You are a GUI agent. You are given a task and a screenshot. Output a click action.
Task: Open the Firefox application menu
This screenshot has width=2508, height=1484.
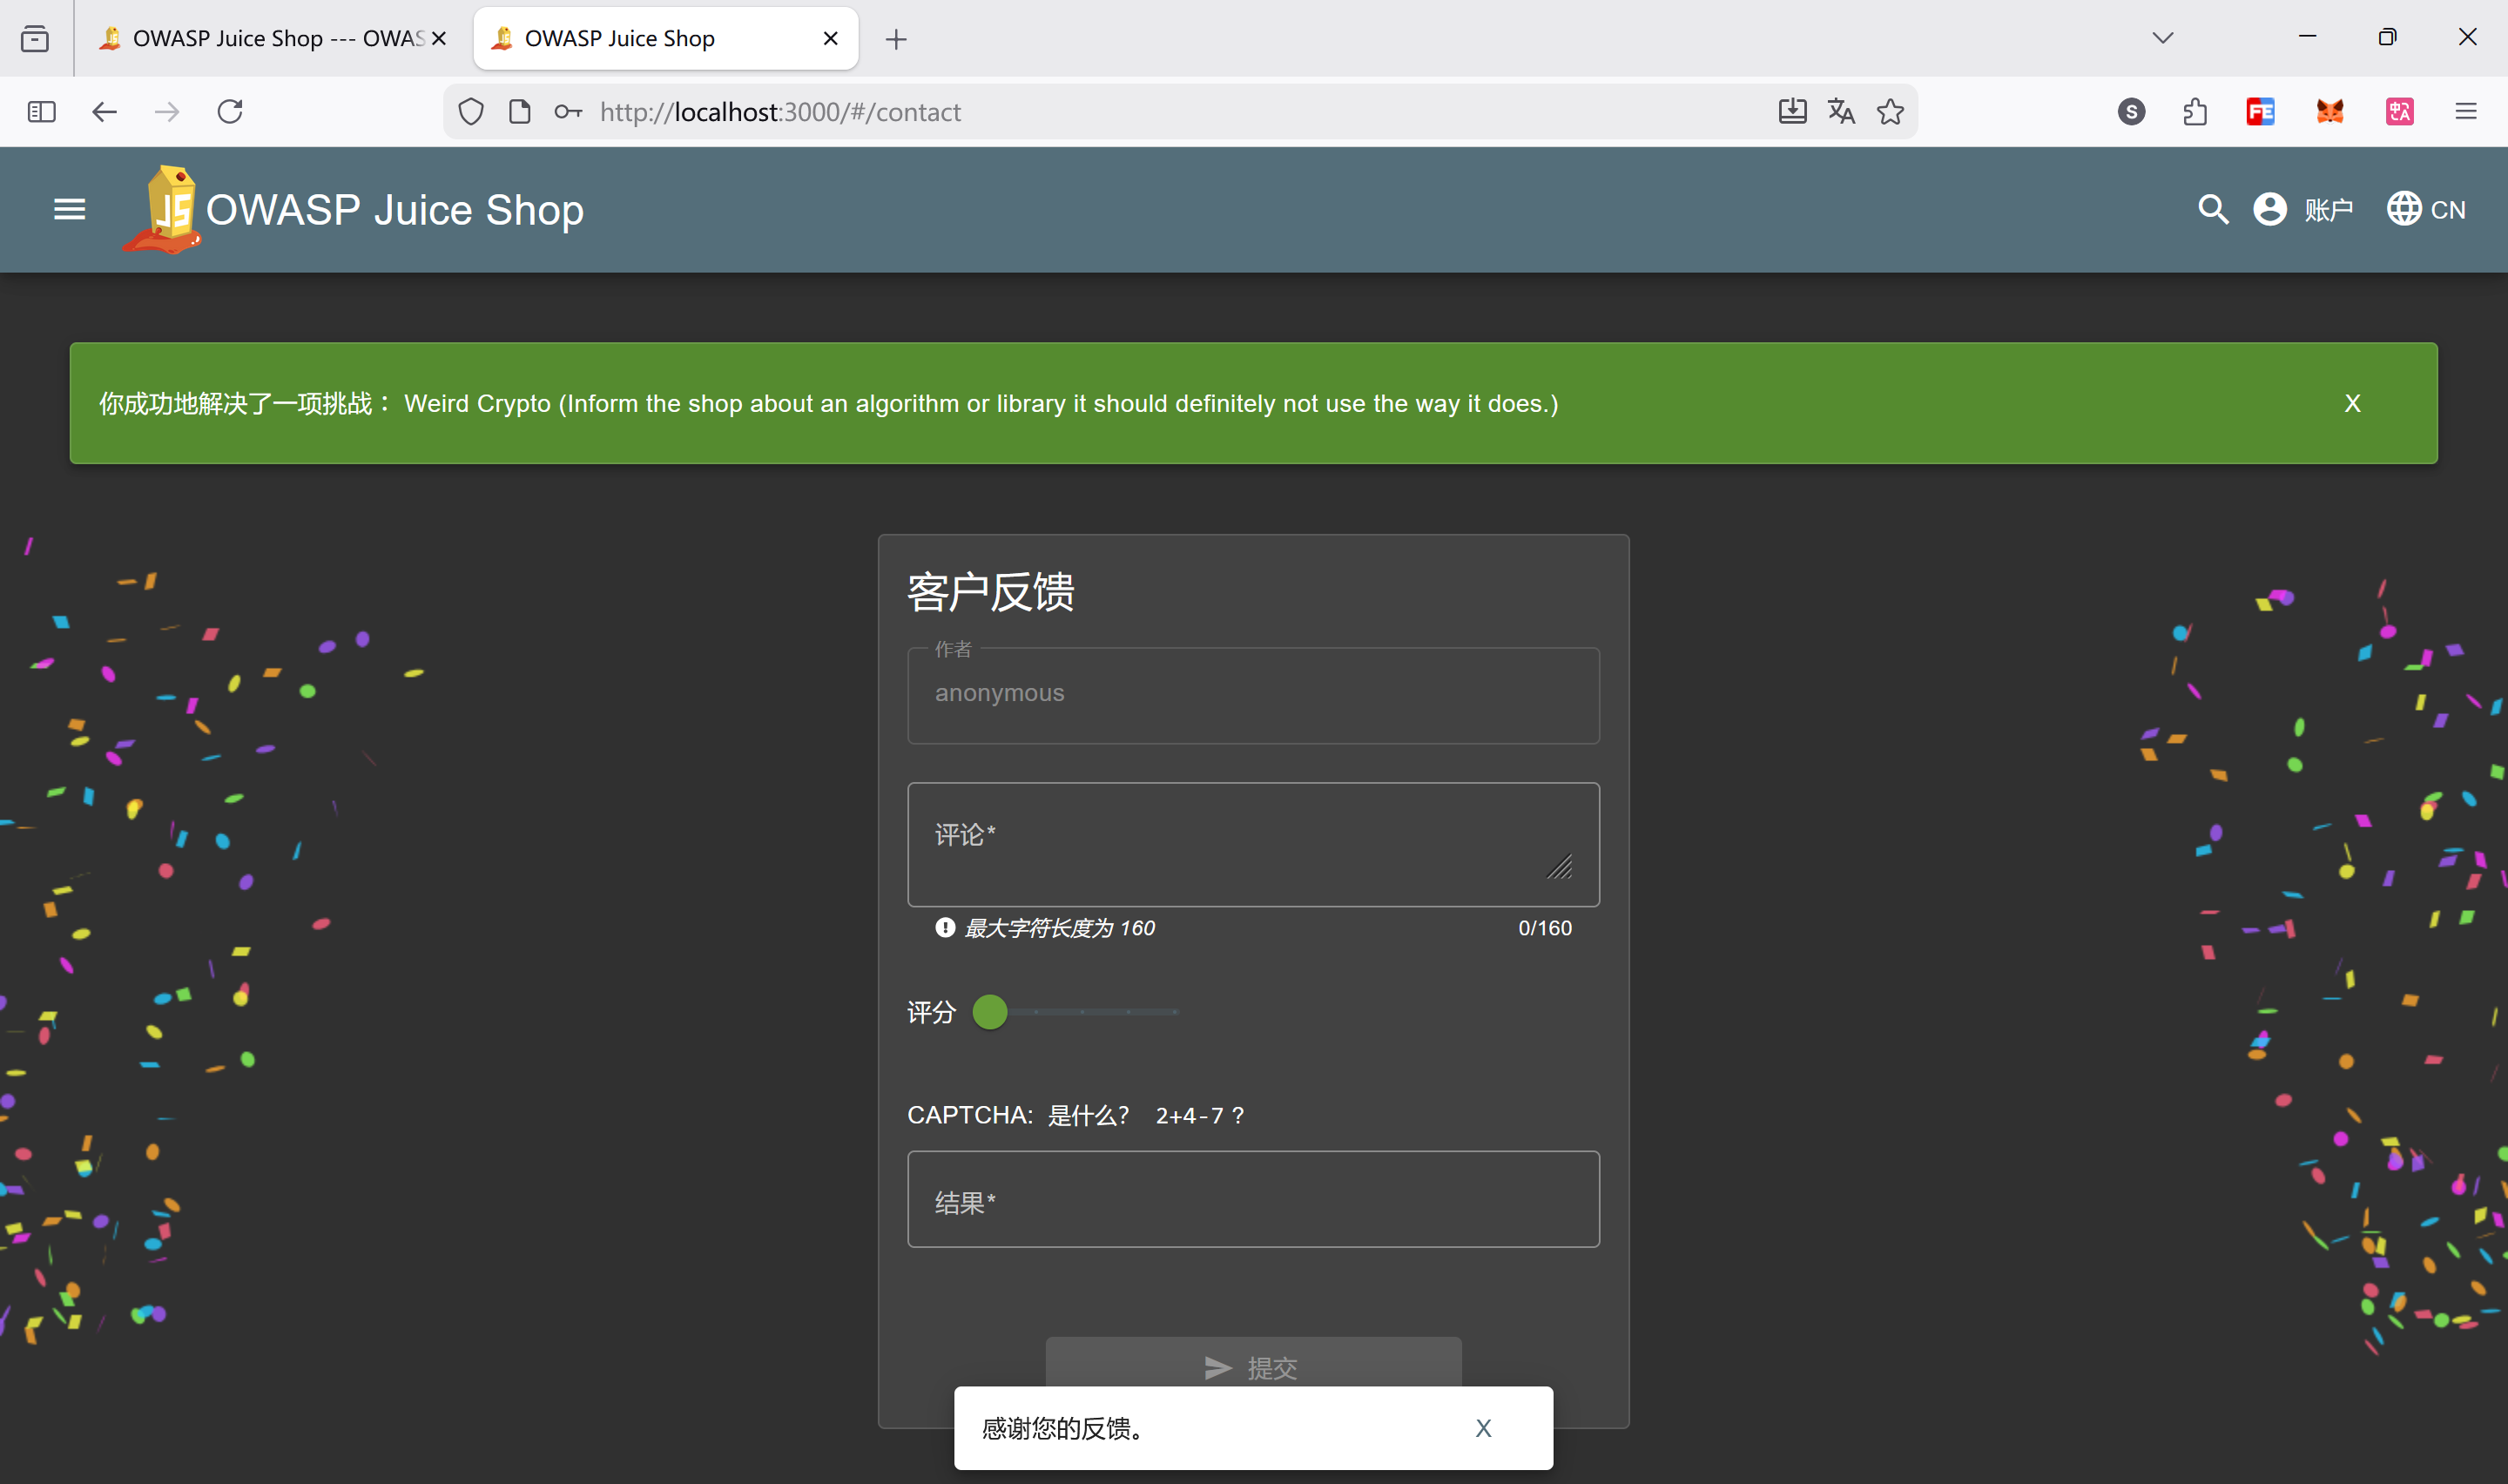coord(2466,111)
